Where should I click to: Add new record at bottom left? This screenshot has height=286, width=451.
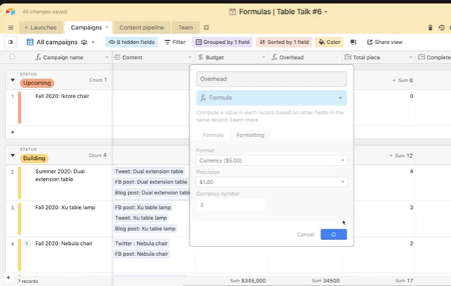pos(8,278)
